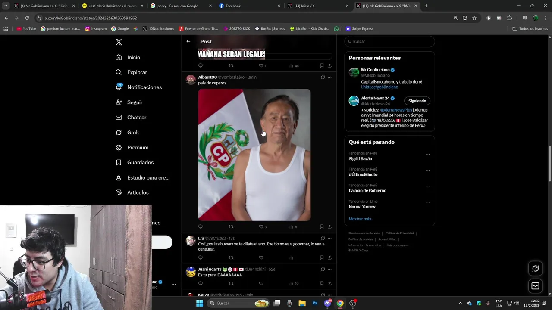Click Siguiendo button for Alerta News 24
The width and height of the screenshot is (552, 310).
coord(417,101)
